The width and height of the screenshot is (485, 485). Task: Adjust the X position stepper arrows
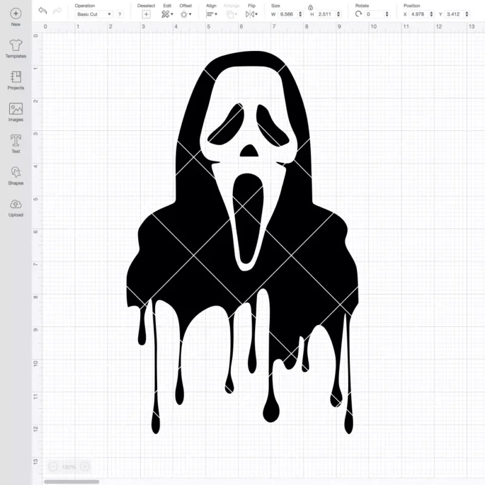[x=432, y=14]
